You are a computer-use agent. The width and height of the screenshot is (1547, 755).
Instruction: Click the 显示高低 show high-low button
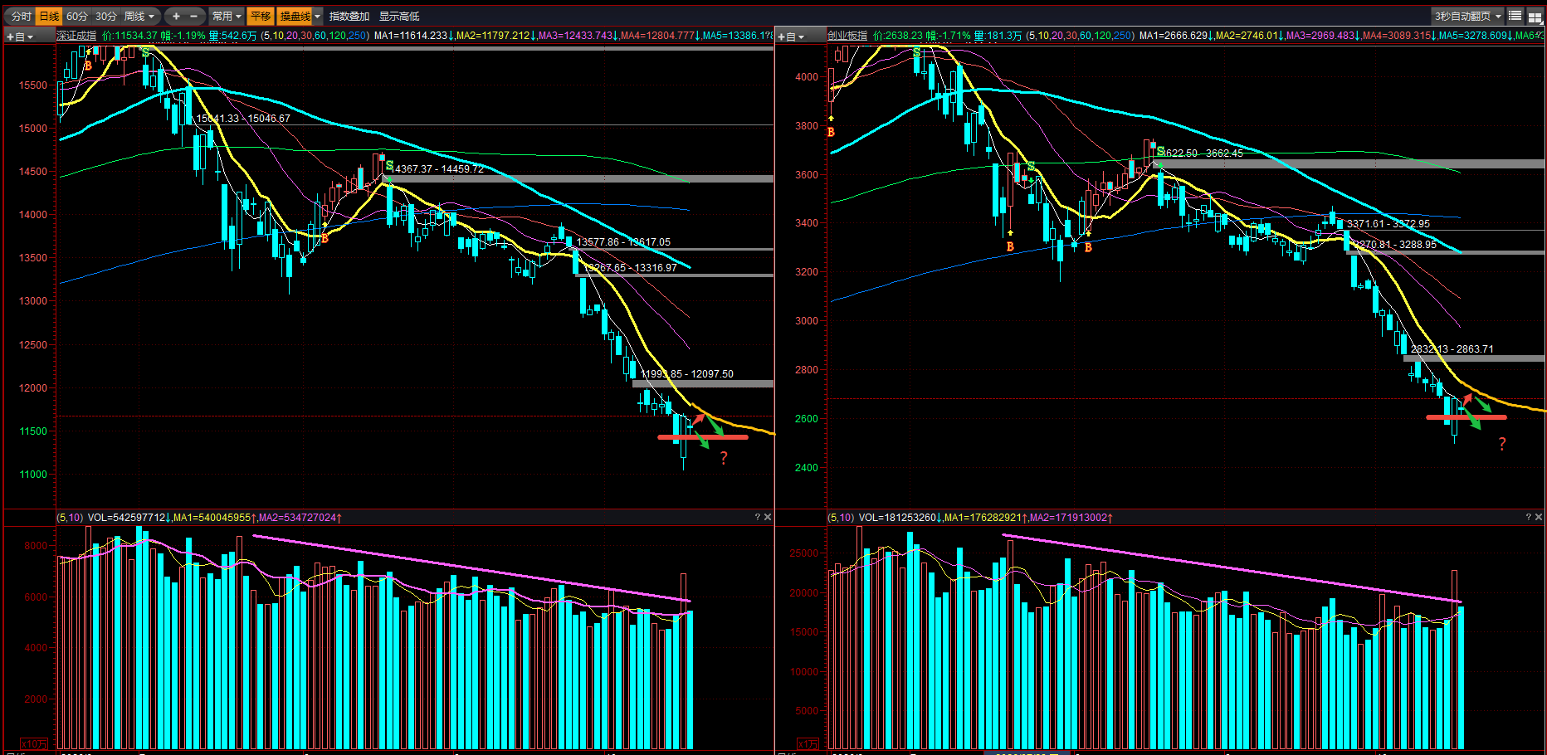point(399,16)
